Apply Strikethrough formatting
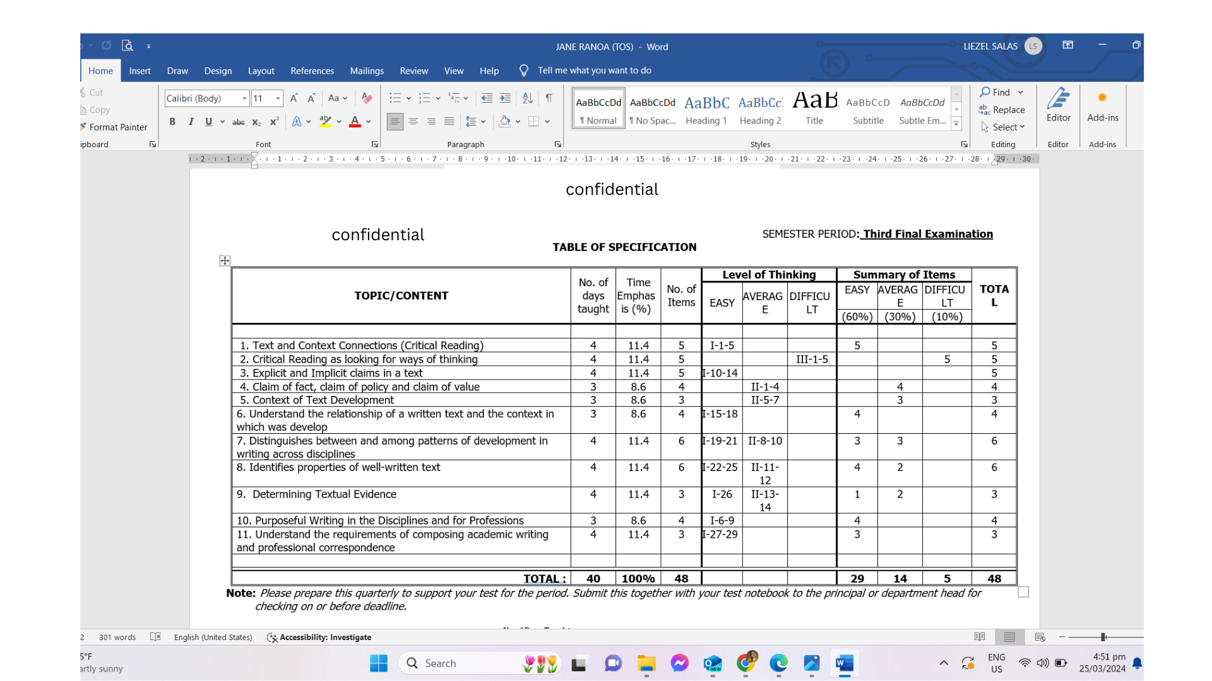The width and height of the screenshot is (1212, 681). (x=238, y=122)
